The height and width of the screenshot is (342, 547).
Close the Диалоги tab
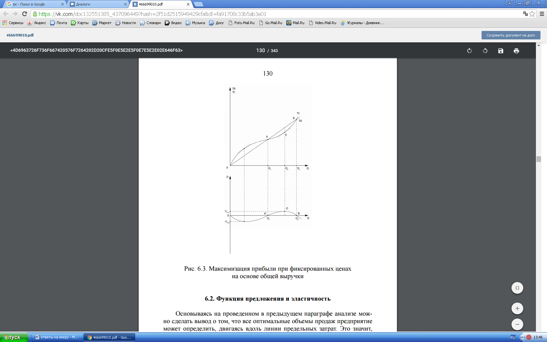pos(125,4)
